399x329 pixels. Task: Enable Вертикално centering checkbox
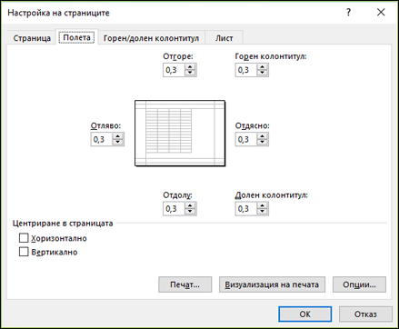[24, 252]
